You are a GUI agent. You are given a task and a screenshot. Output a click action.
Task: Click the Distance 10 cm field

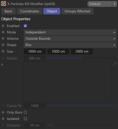pyautogui.click(x=34, y=125)
